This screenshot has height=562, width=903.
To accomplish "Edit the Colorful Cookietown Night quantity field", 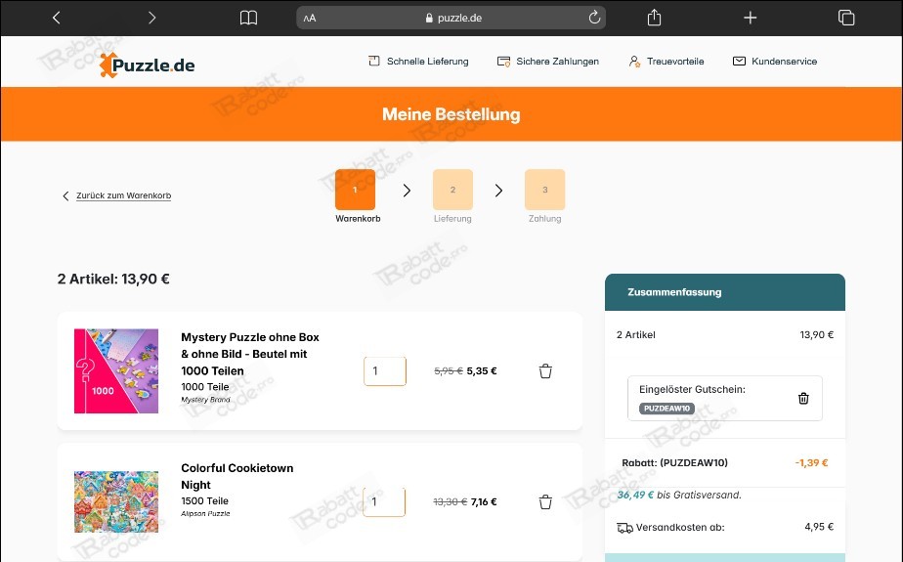I will tap(384, 502).
